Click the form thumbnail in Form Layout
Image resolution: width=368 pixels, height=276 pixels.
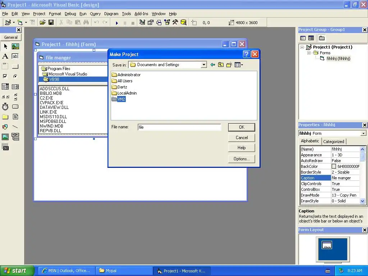(327, 245)
